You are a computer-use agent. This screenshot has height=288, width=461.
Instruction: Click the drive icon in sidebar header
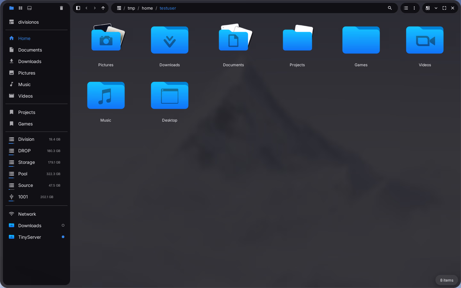click(x=29, y=8)
